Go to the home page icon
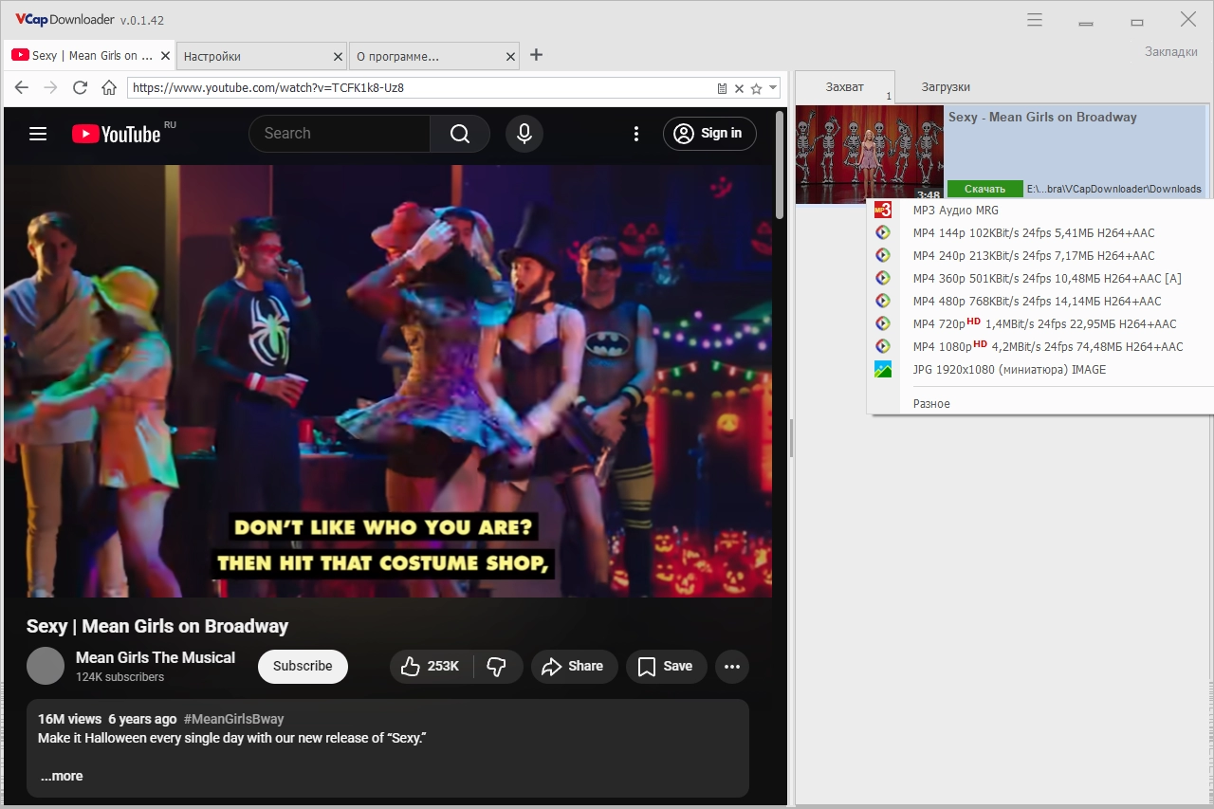This screenshot has height=809, width=1214. (x=109, y=88)
